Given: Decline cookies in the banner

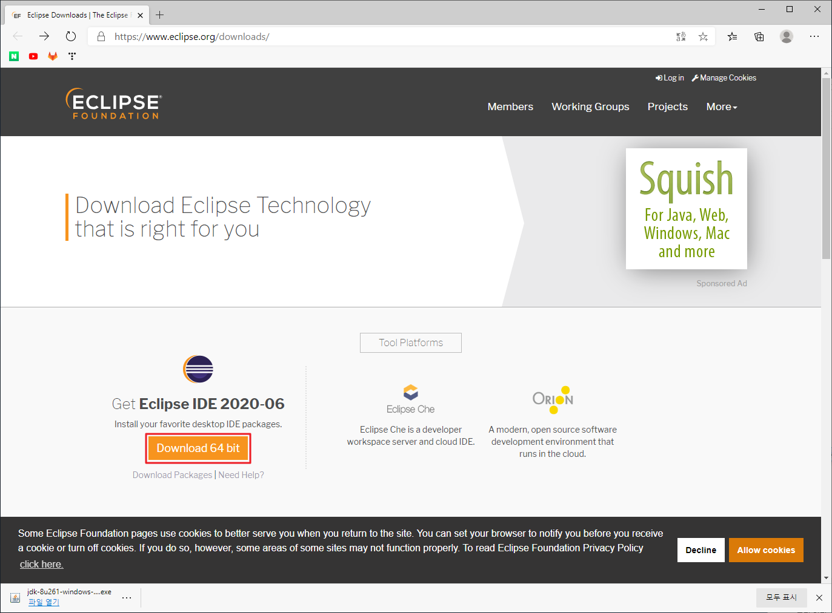Looking at the screenshot, I should pos(701,550).
